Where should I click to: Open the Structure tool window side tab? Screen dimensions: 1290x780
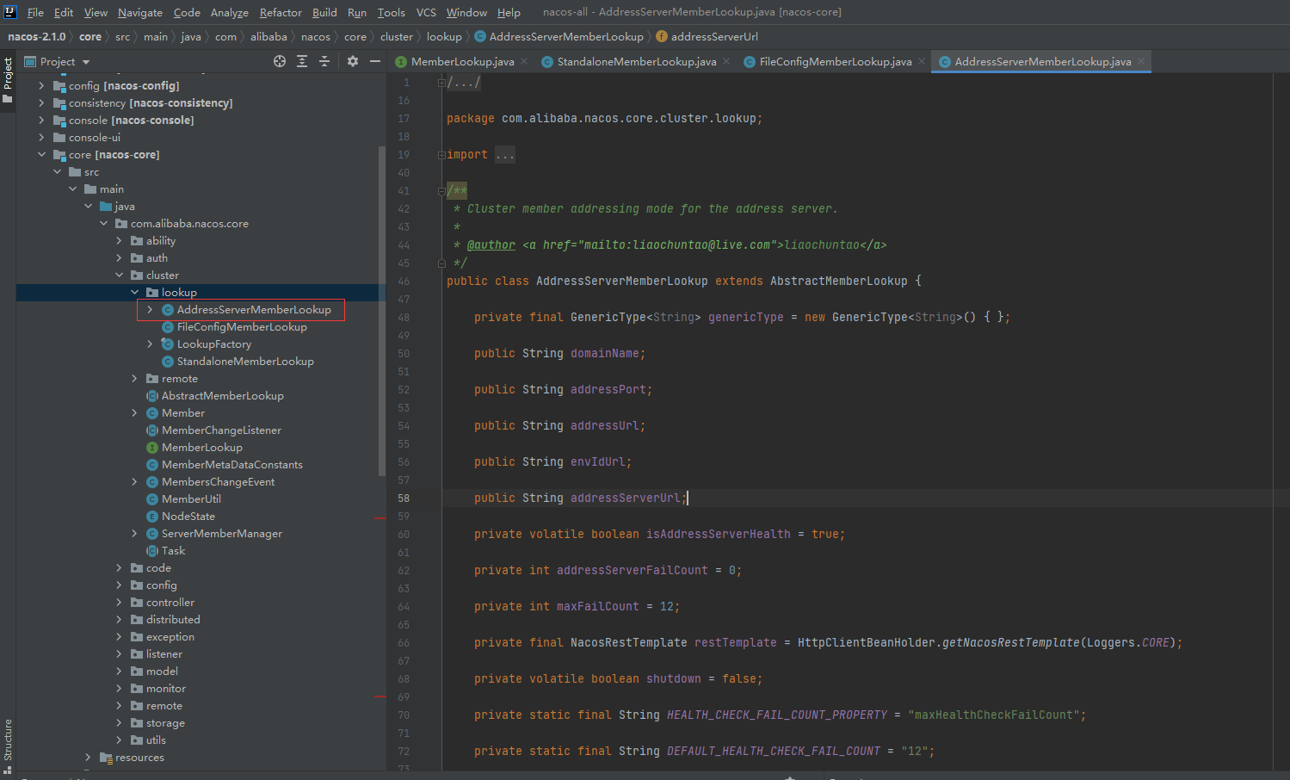click(x=8, y=746)
